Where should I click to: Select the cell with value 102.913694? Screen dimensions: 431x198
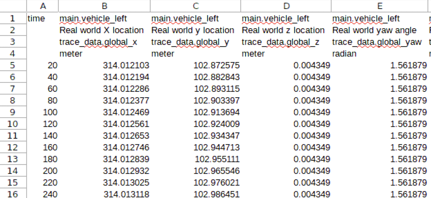coord(217,112)
